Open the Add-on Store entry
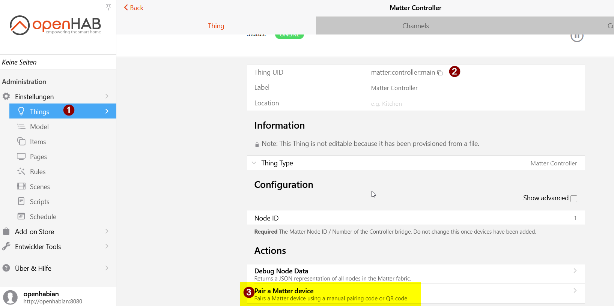 pos(58,231)
